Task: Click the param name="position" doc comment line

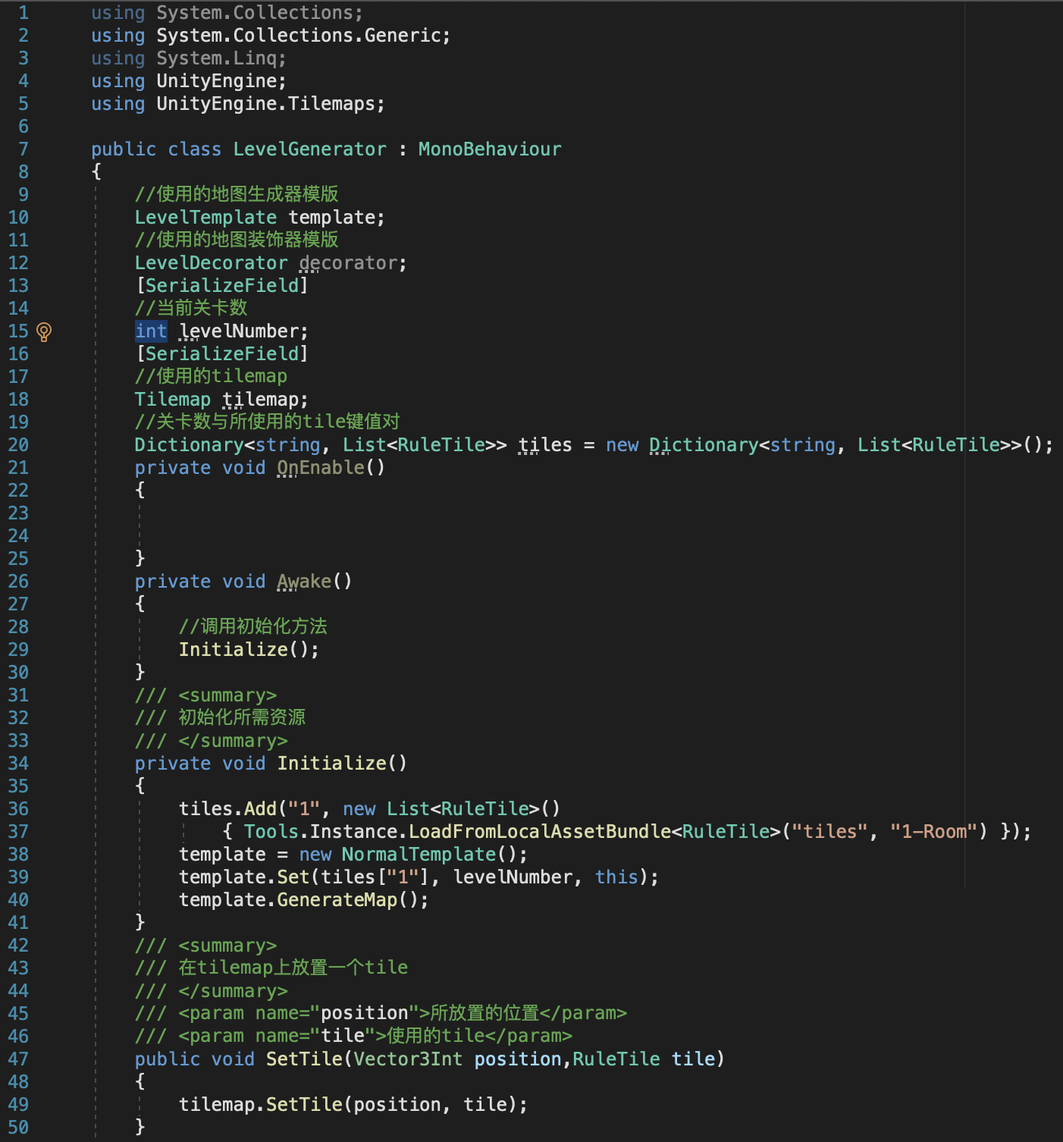Action: [381, 1014]
